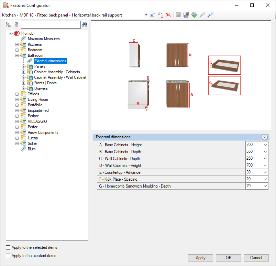Viewport: 276px width, 266px height.
Task: Click the Sulfer folder icon
Action: [23, 143]
